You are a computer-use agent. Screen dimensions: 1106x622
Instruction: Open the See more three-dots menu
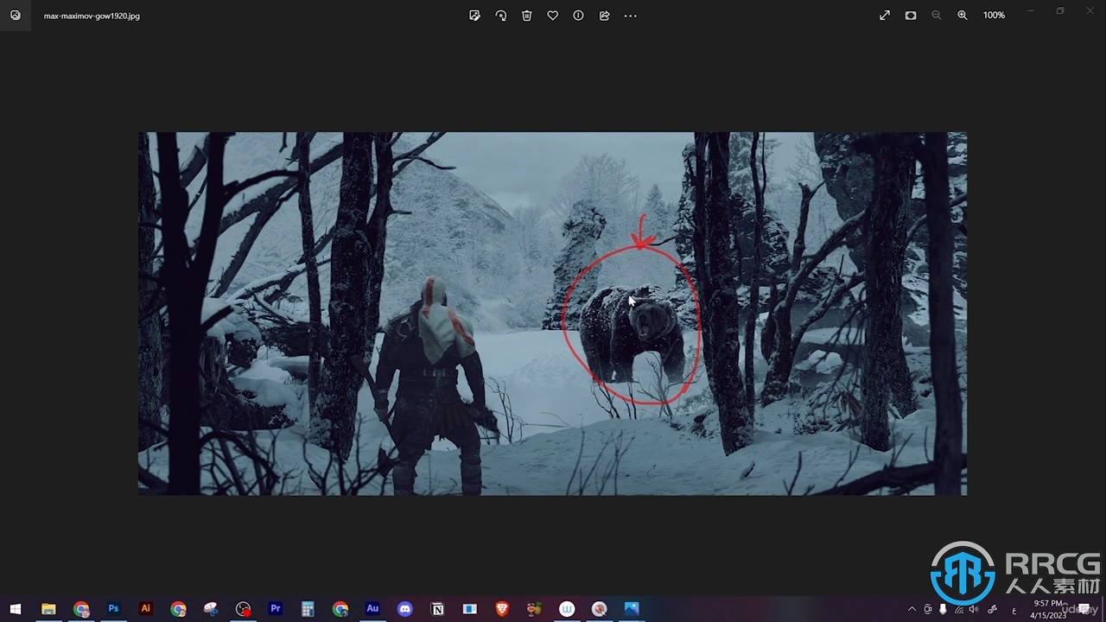(630, 16)
